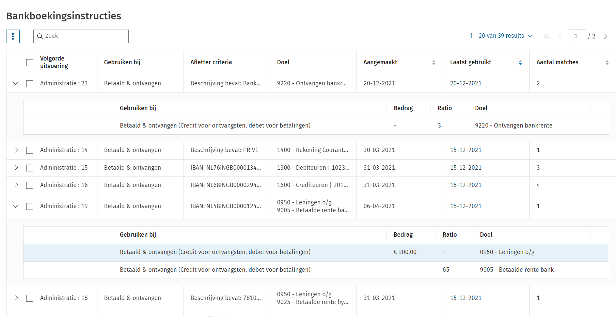Screen dimensions: 616x317
Task: Select checkbox for Administratie : 16
Action: (30, 185)
